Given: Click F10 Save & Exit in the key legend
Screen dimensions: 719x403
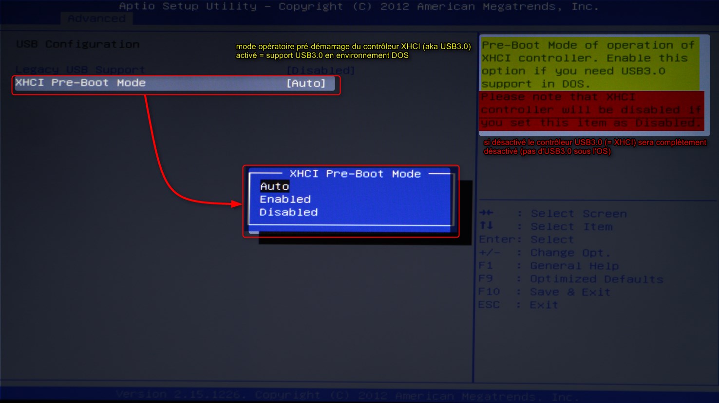Looking at the screenshot, I should pos(544,292).
